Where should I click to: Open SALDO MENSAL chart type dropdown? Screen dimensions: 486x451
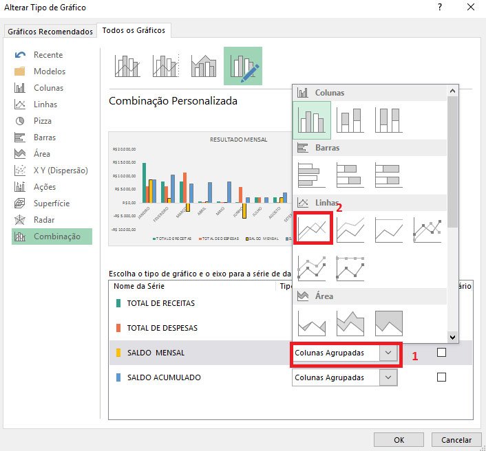(x=389, y=353)
